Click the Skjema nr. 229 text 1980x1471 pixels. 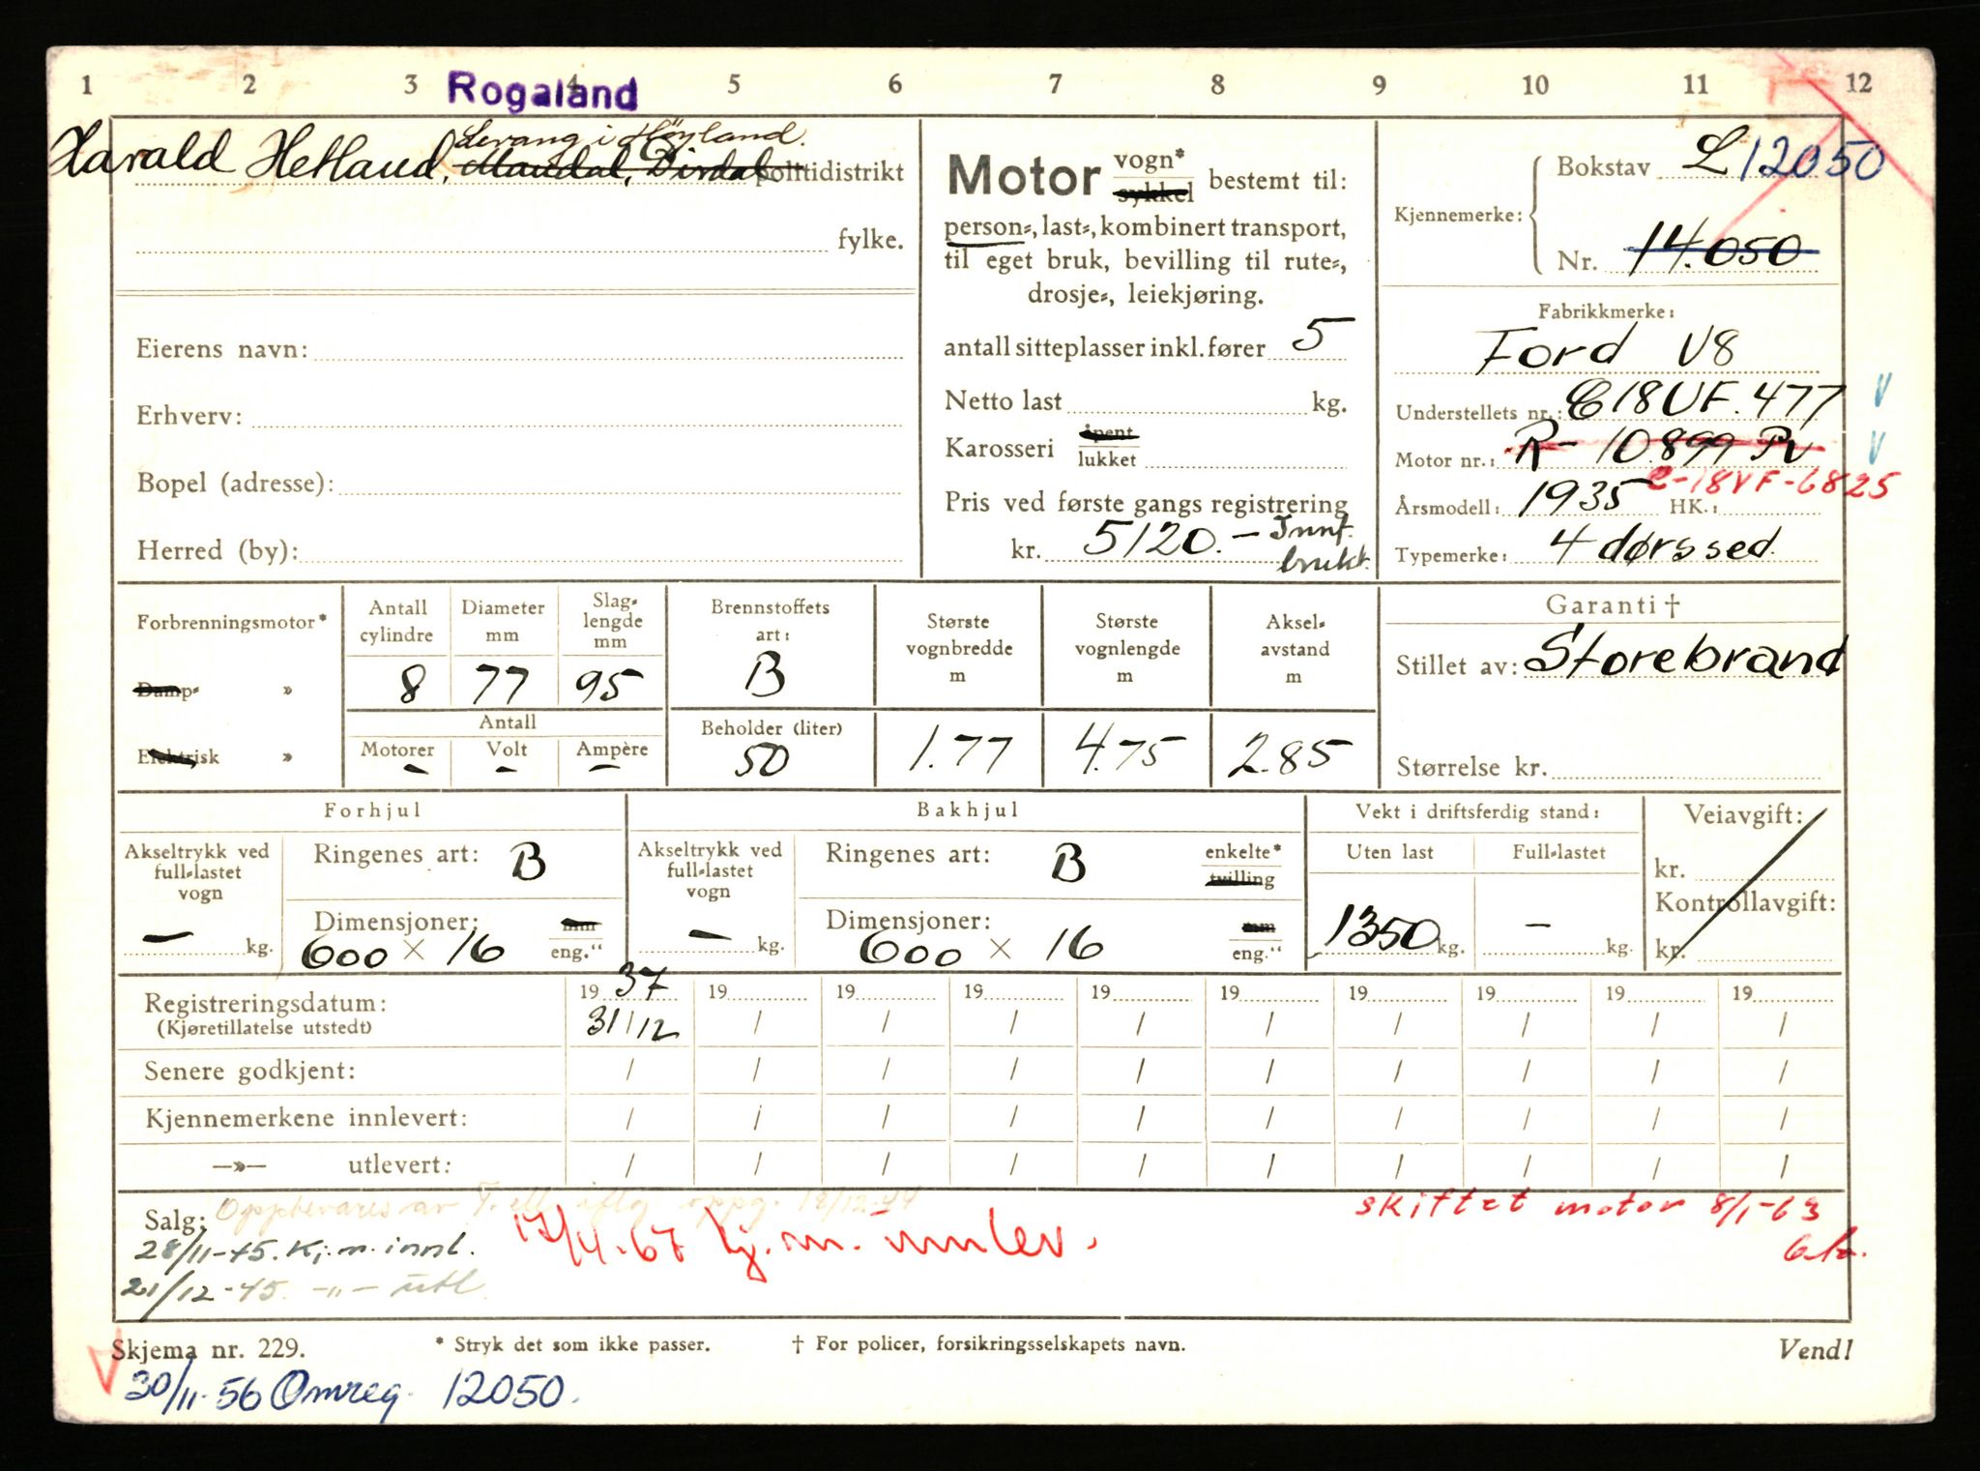click(x=208, y=1347)
